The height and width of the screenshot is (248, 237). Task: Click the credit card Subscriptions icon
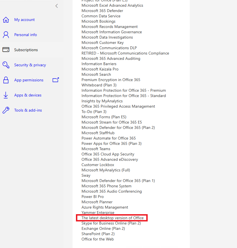6,50
